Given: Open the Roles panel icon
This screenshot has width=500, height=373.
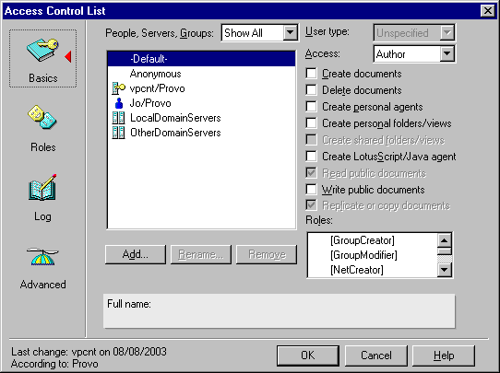Looking at the screenshot, I should (x=42, y=118).
